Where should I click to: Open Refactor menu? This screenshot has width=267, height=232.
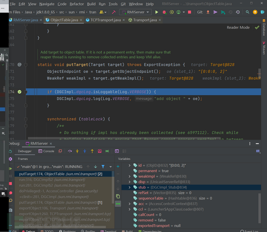click(x=77, y=4)
